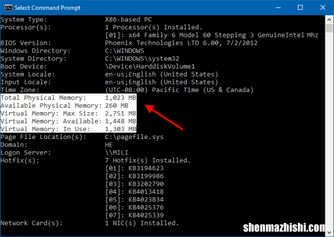The image size is (334, 237).
Task: Click the 'Virtual Memory: Max Size:' label
Action: point(49,113)
